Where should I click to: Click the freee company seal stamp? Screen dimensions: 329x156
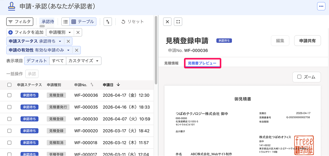[304, 145]
